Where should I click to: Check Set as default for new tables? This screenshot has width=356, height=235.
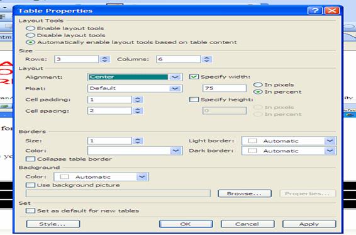click(30, 211)
